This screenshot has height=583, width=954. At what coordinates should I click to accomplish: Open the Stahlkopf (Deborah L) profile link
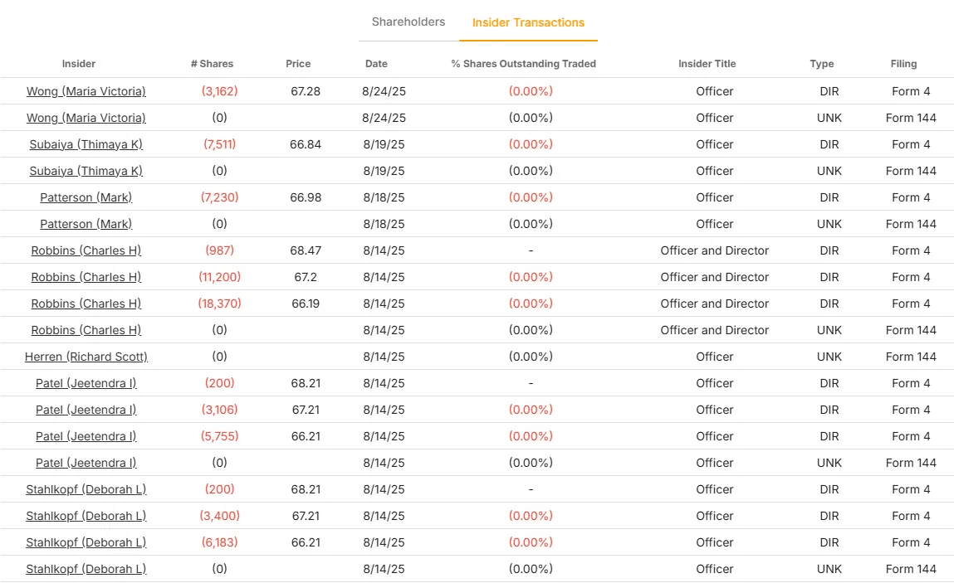(86, 489)
